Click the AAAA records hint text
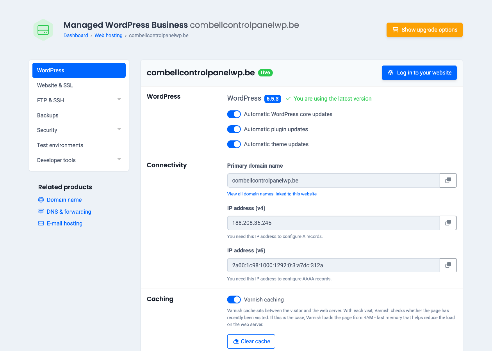This screenshot has width=492, height=351. point(279,279)
